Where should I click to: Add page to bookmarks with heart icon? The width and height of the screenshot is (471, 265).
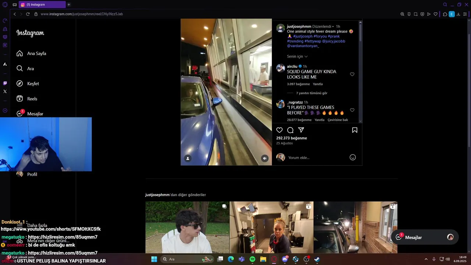coord(435,14)
